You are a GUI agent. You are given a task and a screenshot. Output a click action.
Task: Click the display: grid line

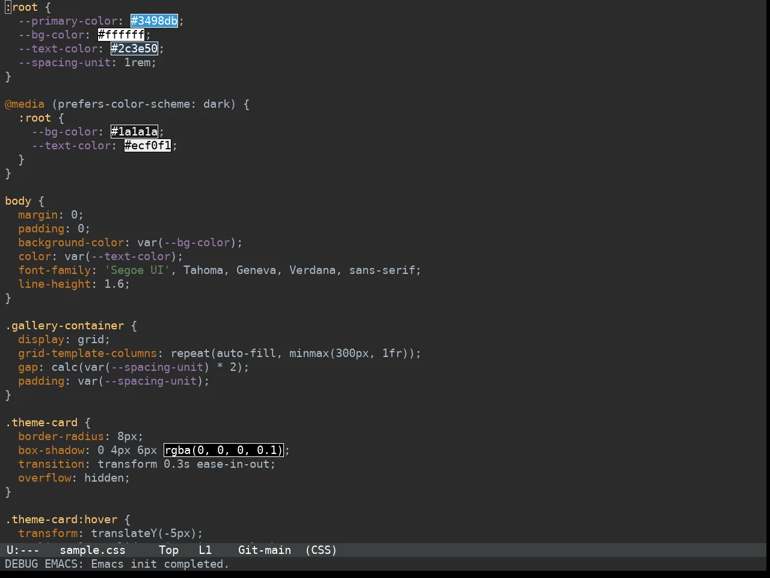(x=64, y=340)
